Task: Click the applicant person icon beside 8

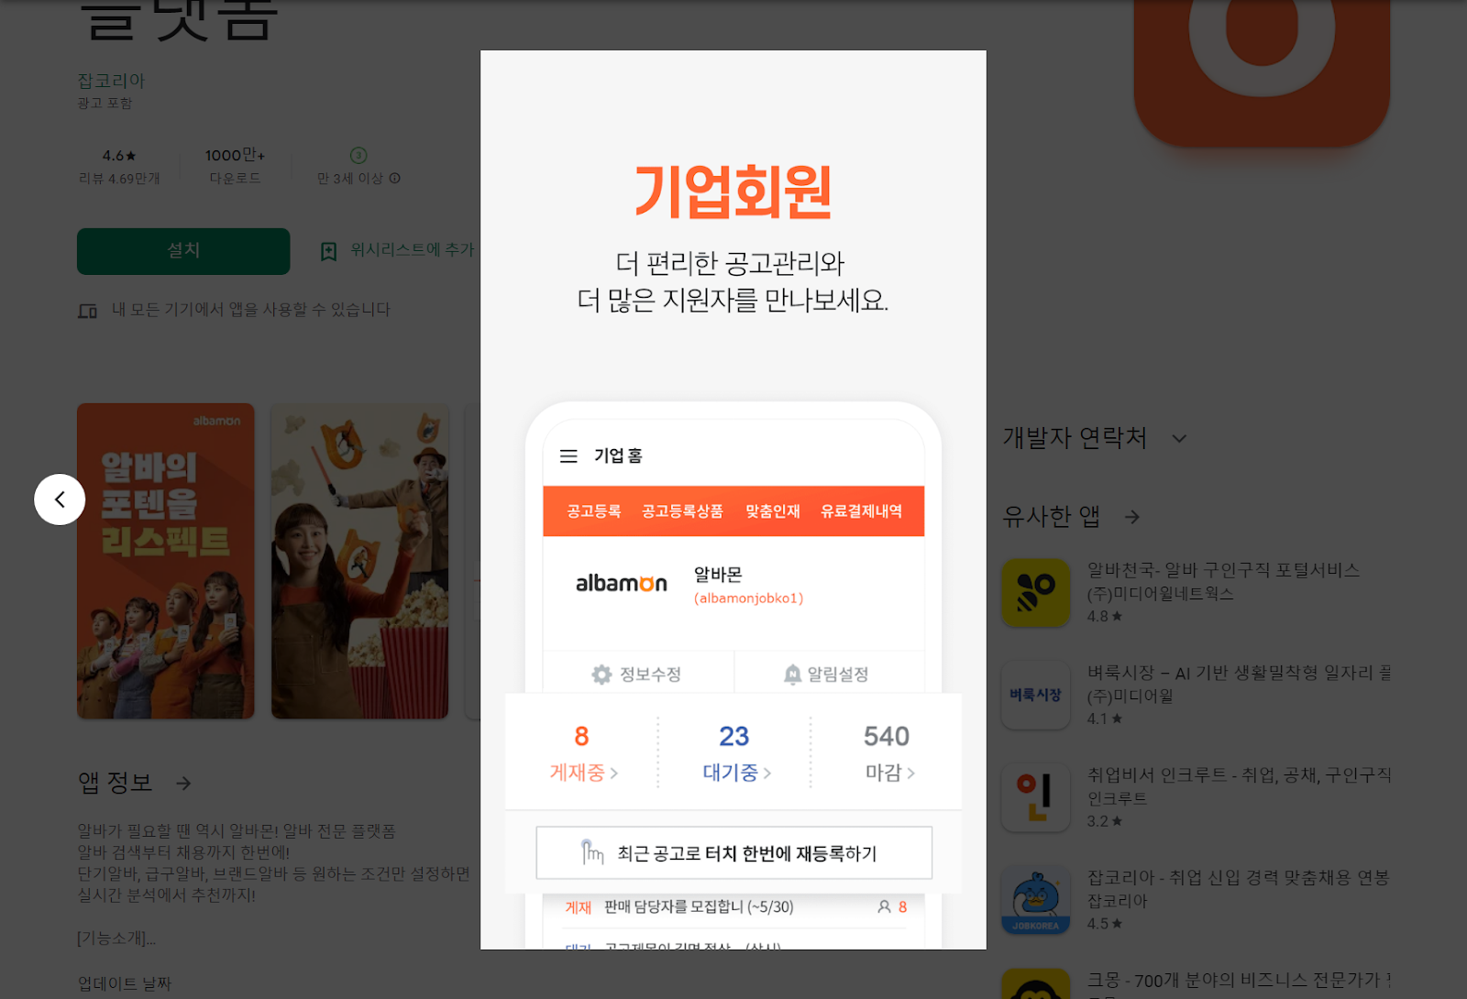Action: (884, 907)
